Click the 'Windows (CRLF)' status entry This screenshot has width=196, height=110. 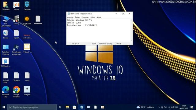pyautogui.click(x=105, y=44)
